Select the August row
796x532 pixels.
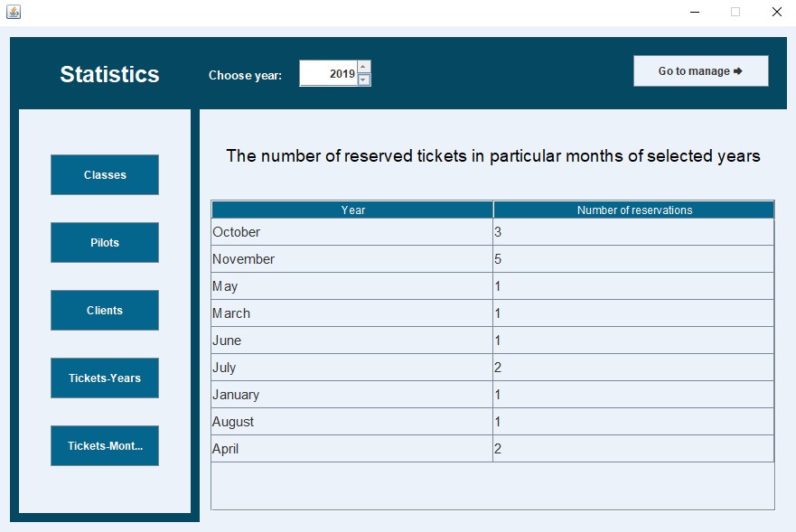pos(493,421)
